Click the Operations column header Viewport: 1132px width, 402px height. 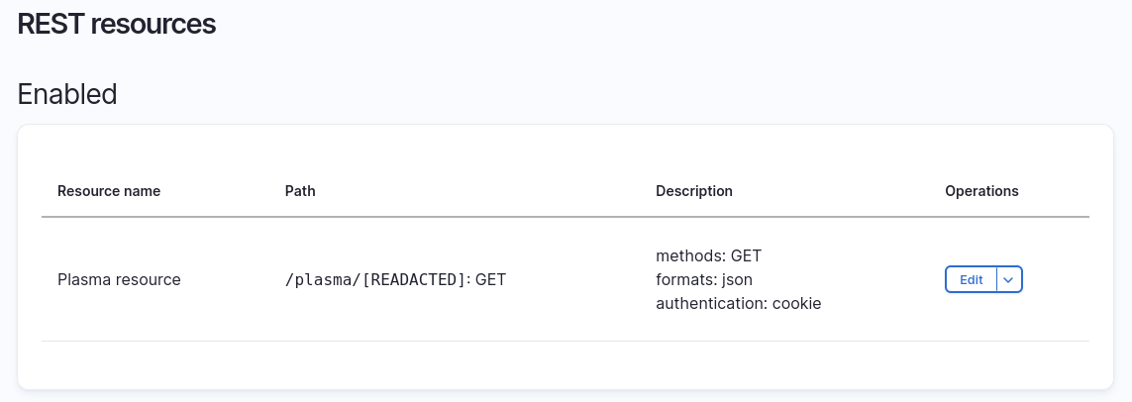981,191
